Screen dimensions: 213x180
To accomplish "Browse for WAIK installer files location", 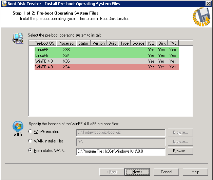I will (180, 141).
